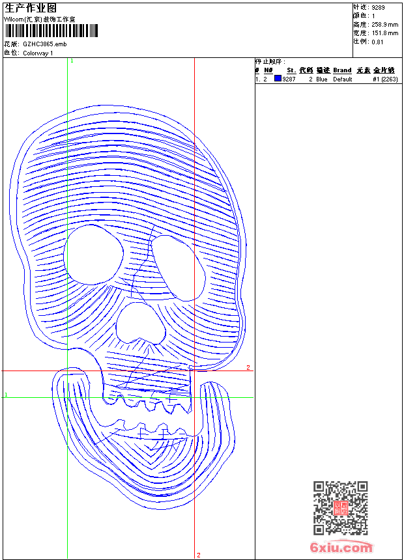Click the 6xiu.com watermark logo

pyautogui.click(x=341, y=548)
